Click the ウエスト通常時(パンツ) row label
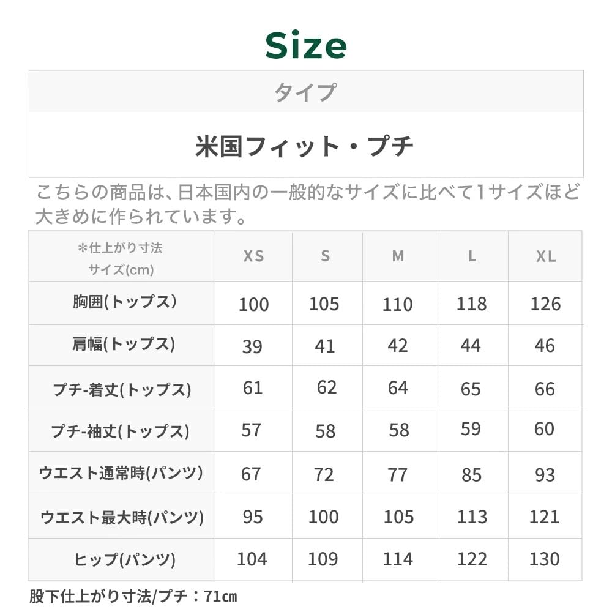The width and height of the screenshot is (612, 612). (x=121, y=473)
